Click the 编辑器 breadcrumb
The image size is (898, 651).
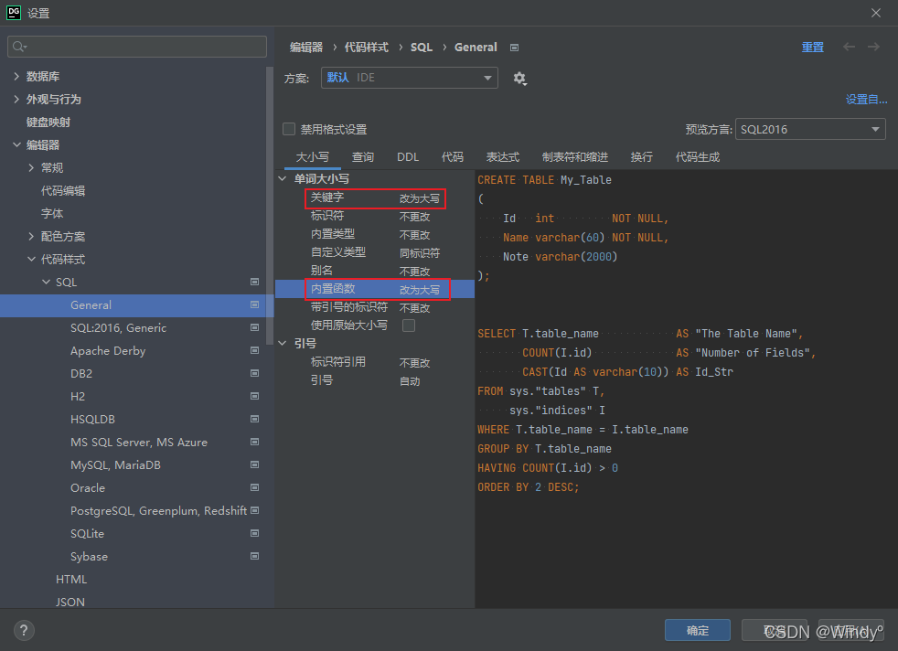(x=306, y=48)
